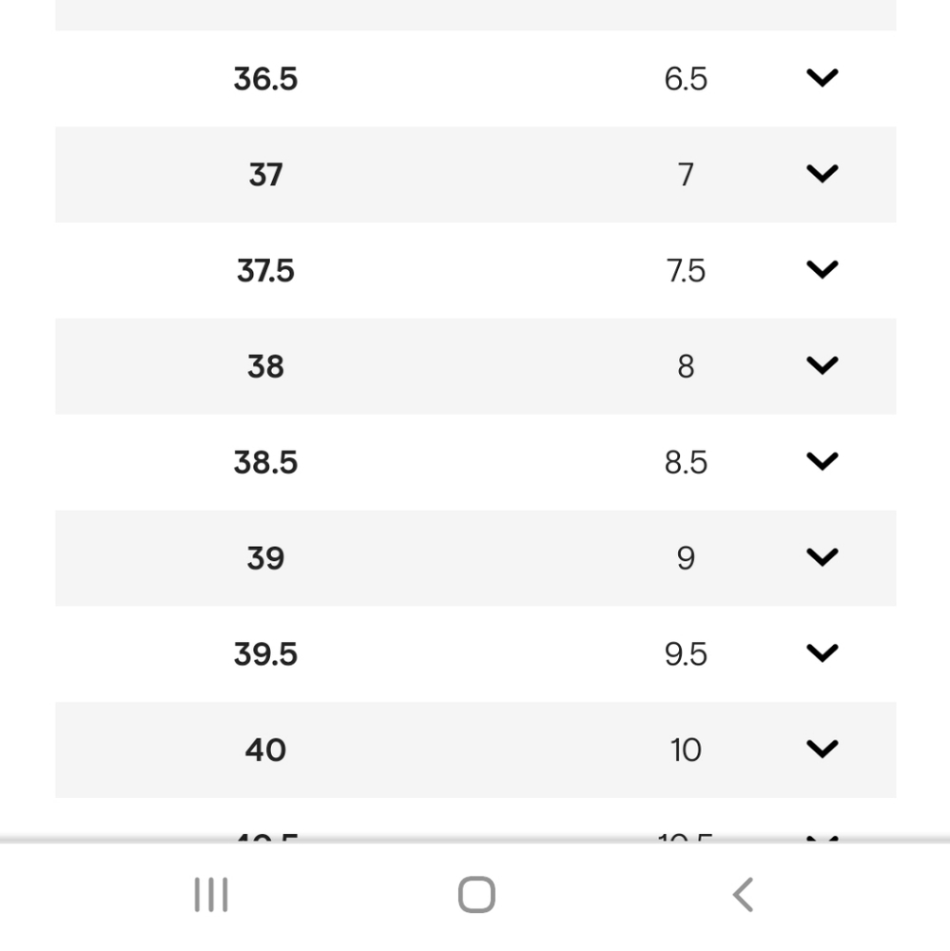This screenshot has height=951, width=950.
Task: Select the bold 36.5 size label
Action: 265,79
